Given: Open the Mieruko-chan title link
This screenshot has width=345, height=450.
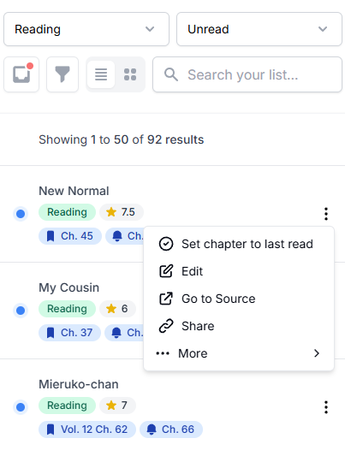Looking at the screenshot, I should (x=79, y=384).
